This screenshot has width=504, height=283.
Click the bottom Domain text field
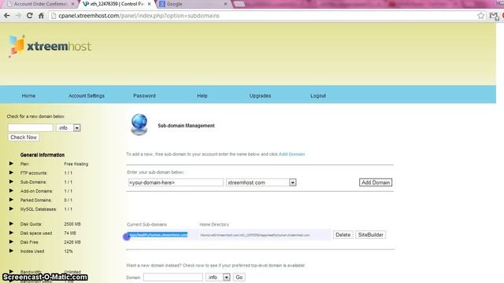[x=173, y=277]
